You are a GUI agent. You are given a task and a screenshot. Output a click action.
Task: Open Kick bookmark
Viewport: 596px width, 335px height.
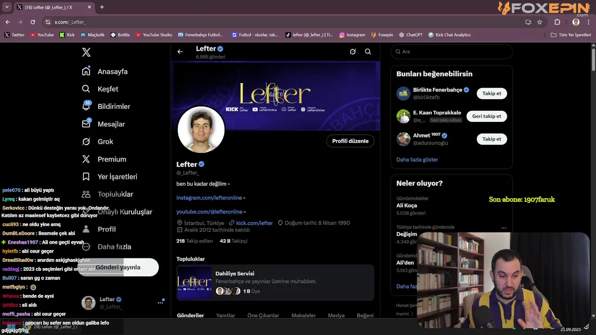[x=67, y=35]
